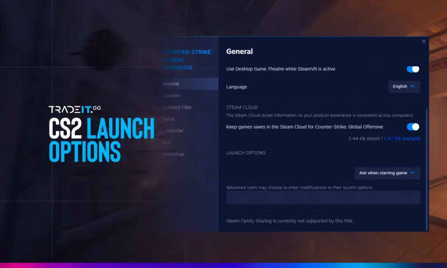Turn off Steam Cloud game saves toggle

click(x=412, y=127)
